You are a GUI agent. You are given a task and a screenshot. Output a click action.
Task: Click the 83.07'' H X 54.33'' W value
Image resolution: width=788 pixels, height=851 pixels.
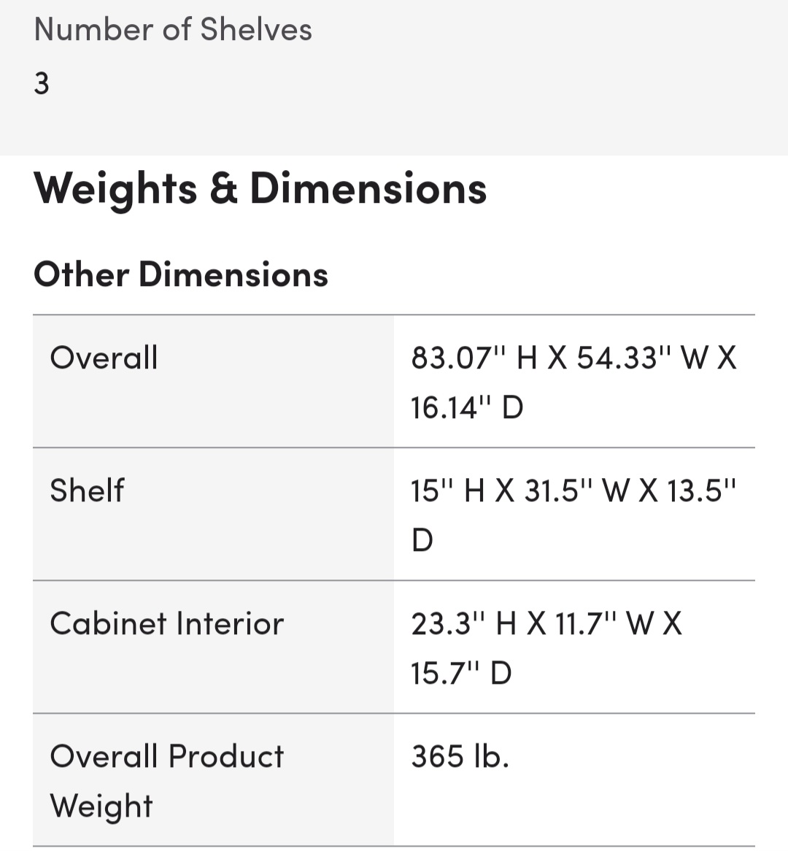(x=574, y=358)
